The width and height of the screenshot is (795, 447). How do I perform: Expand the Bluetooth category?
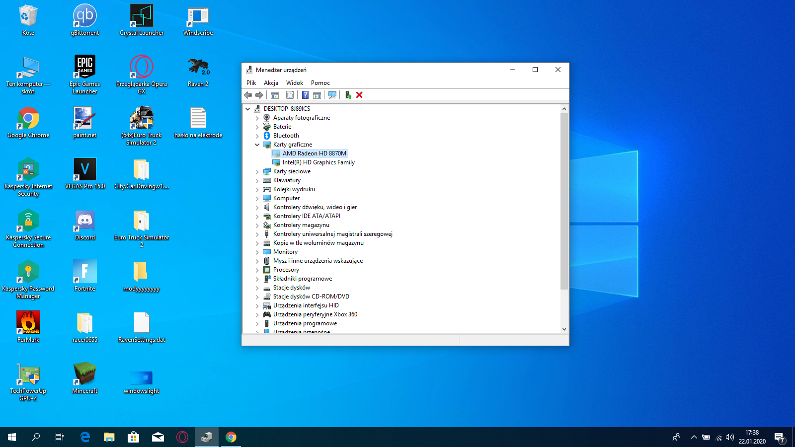pos(257,136)
